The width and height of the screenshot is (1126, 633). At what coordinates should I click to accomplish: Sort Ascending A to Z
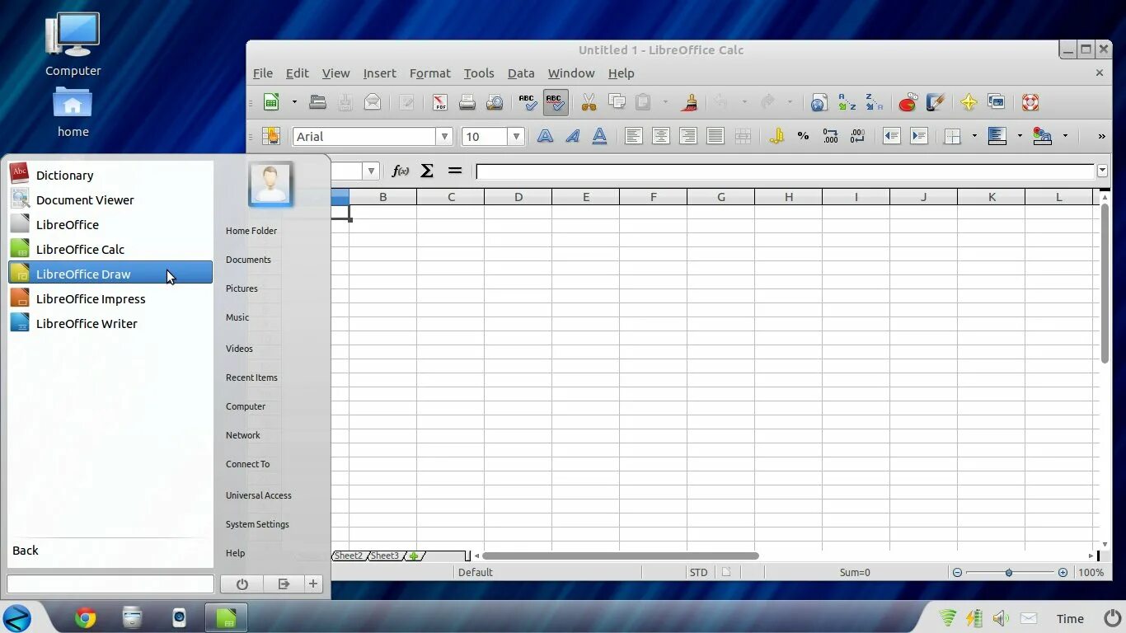(847, 102)
